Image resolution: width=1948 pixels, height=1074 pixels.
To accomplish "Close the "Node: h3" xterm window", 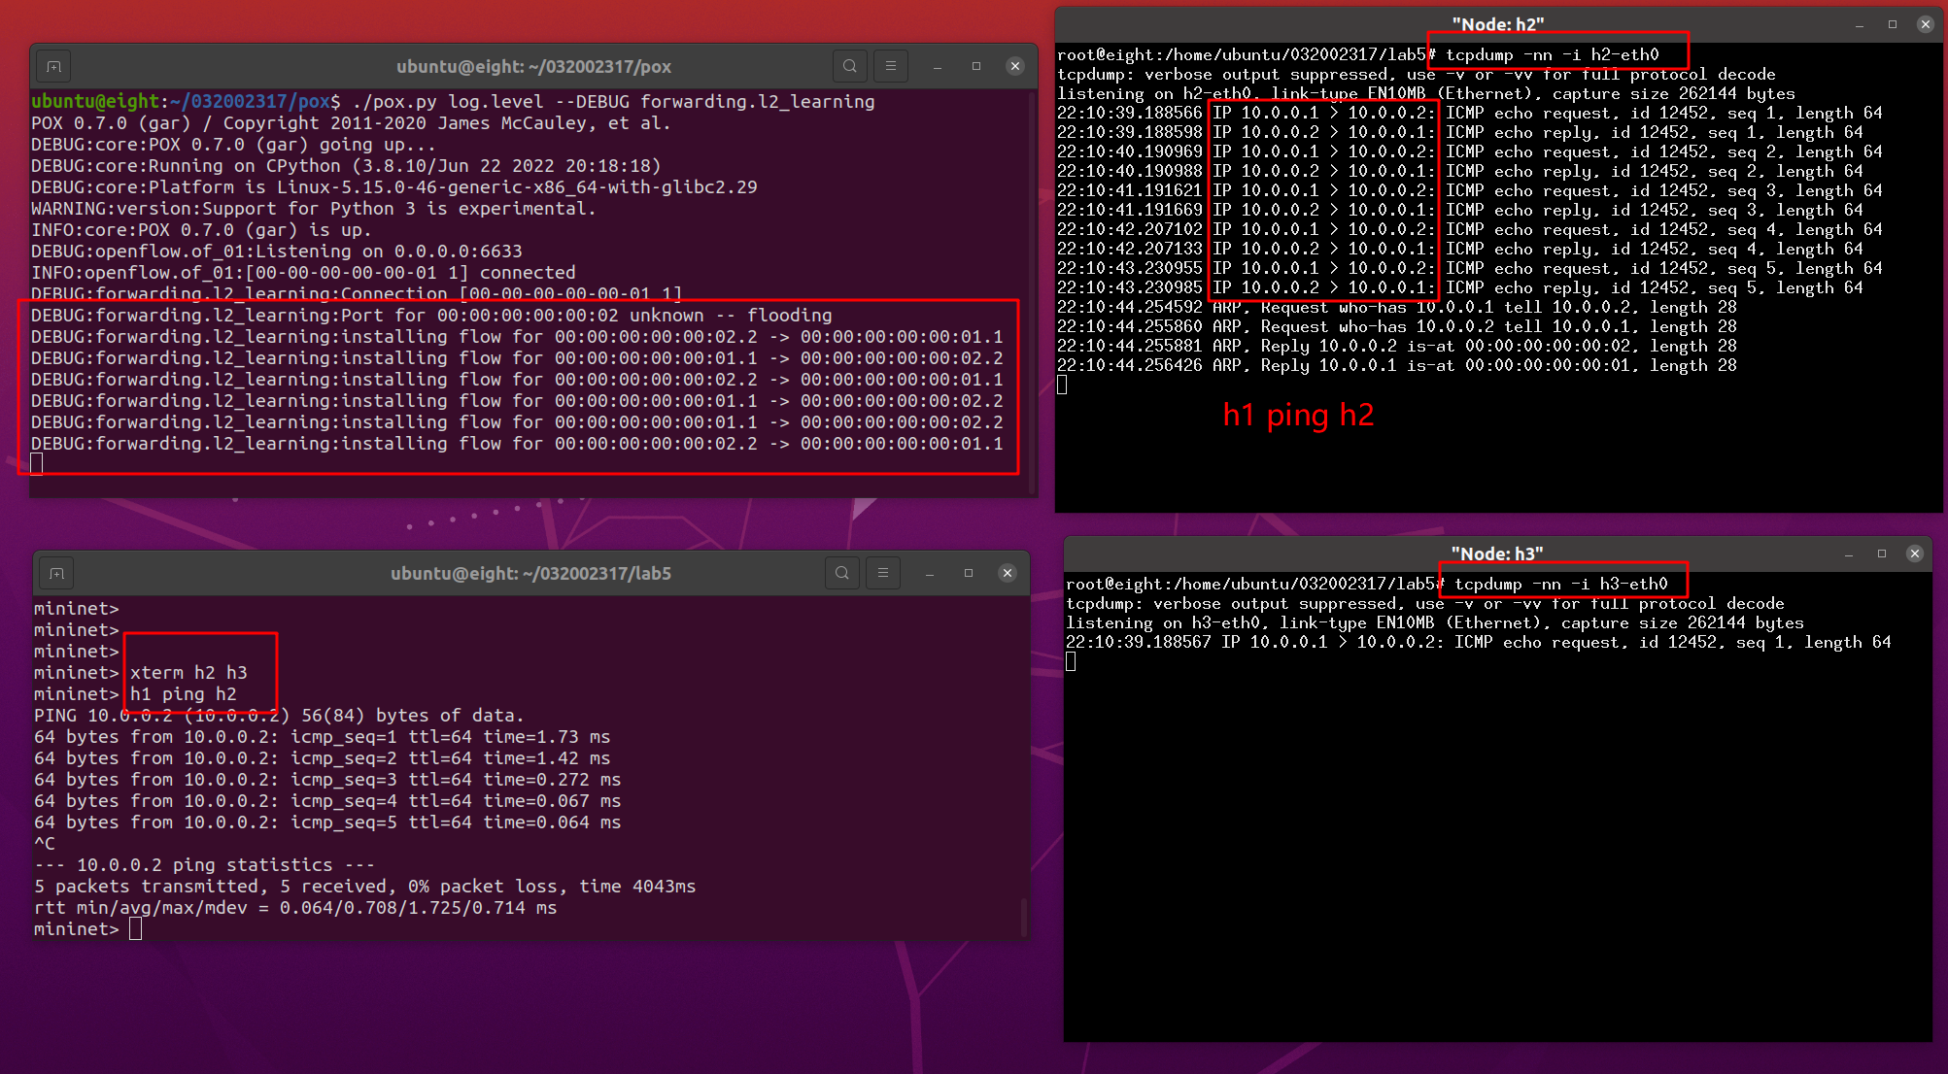I will (1914, 554).
